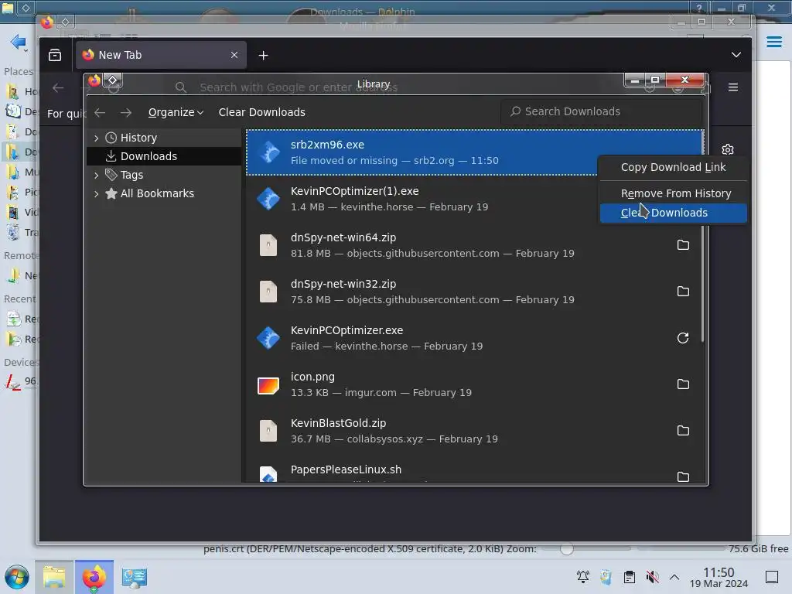Adjust the Dolphin zoom slider

coord(567,548)
